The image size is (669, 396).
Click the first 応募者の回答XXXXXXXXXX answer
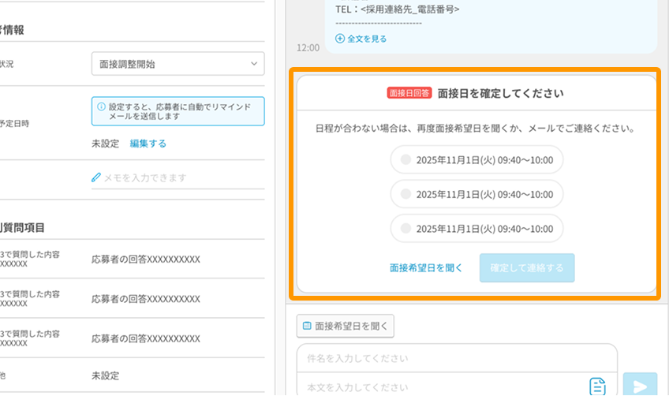point(145,260)
